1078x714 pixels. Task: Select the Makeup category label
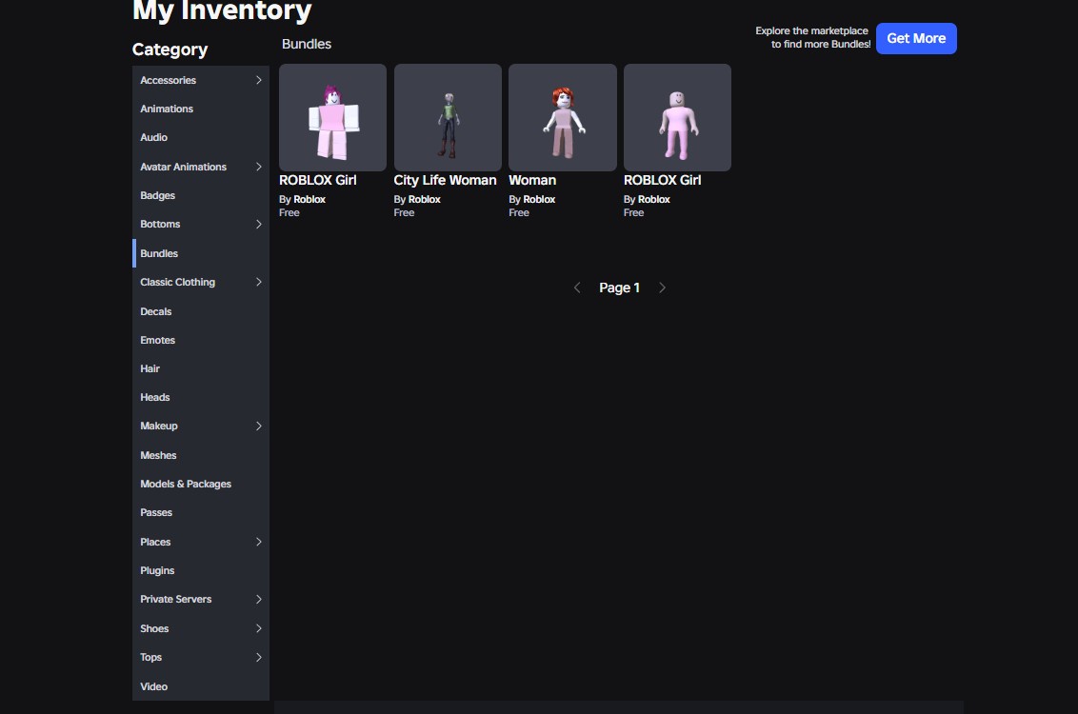click(x=159, y=426)
